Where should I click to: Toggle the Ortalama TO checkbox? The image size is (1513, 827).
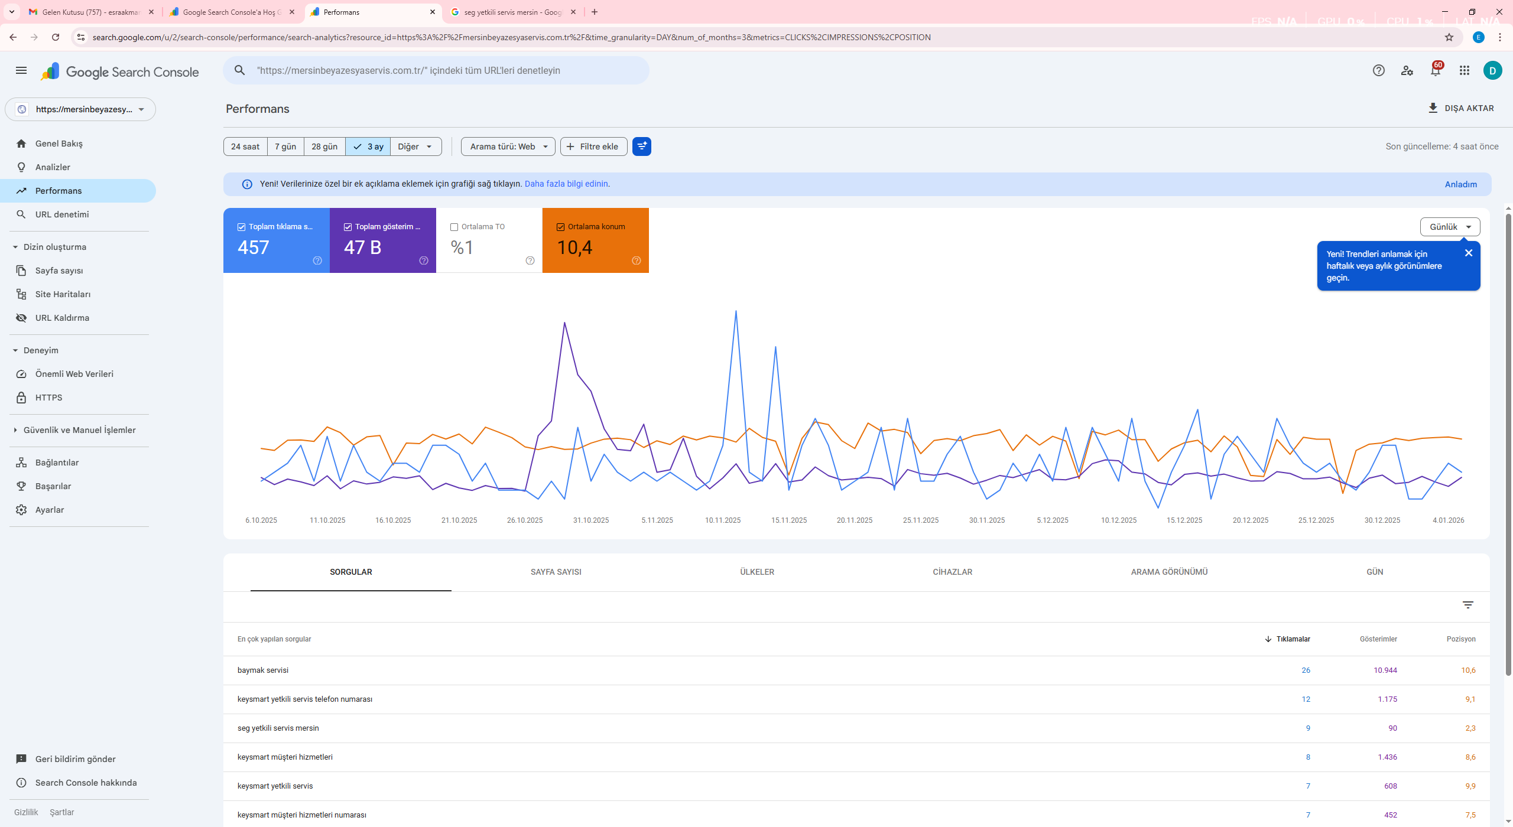tap(454, 227)
